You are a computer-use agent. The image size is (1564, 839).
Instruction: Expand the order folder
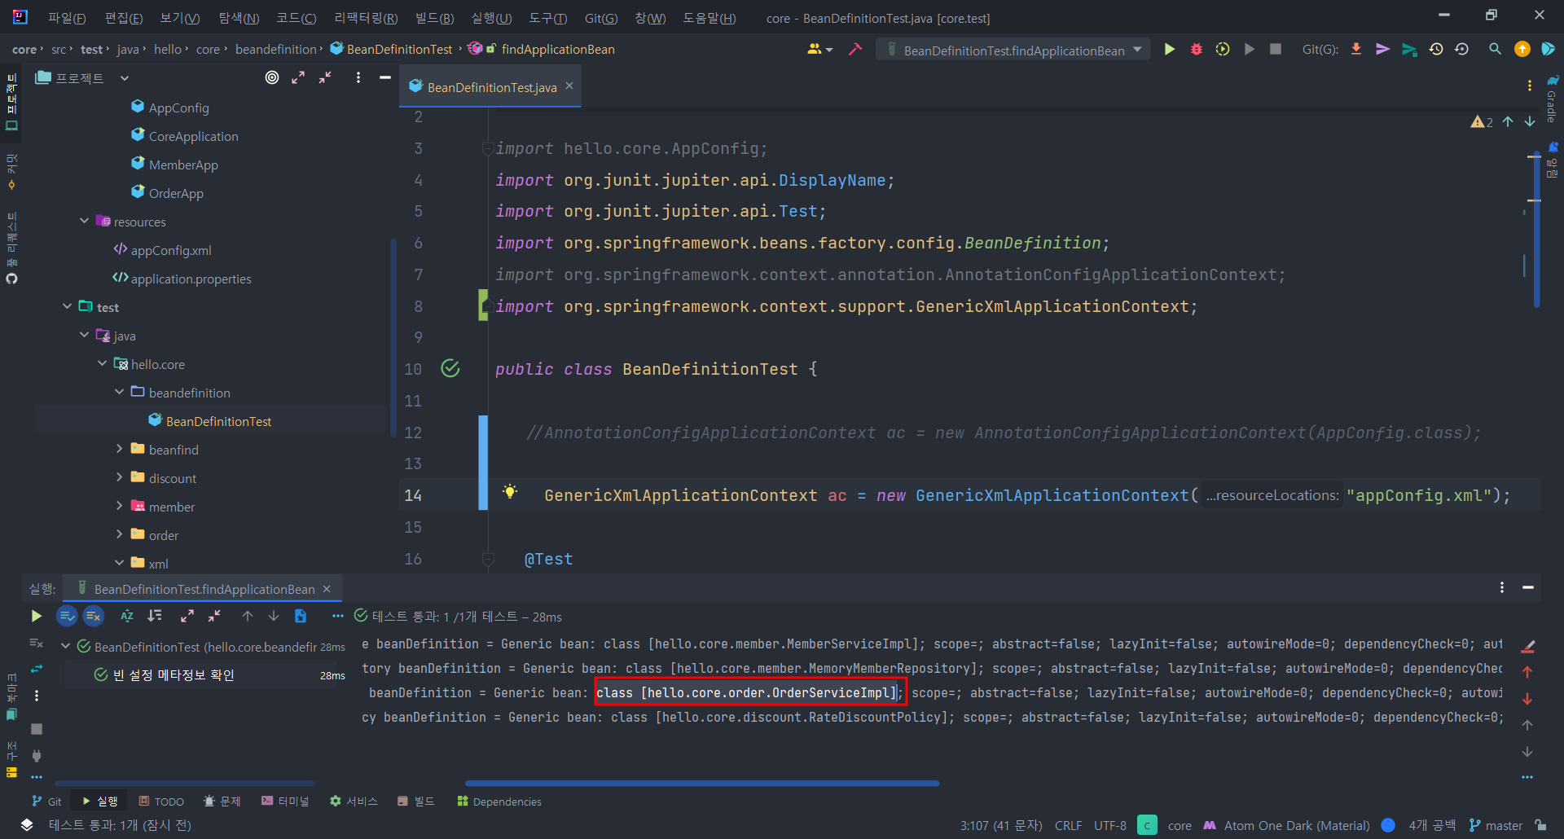[119, 534]
